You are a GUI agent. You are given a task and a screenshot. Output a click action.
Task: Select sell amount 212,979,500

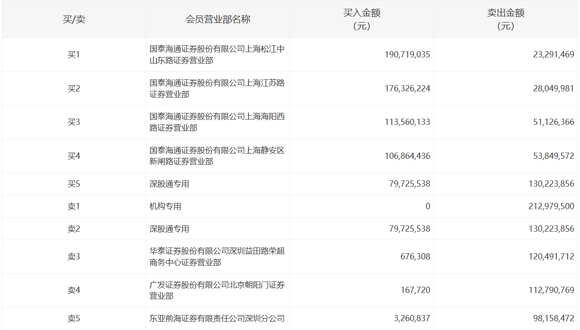pos(551,206)
